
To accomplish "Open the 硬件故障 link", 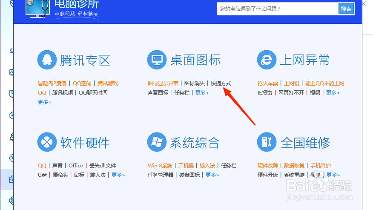I will pyautogui.click(x=268, y=165).
